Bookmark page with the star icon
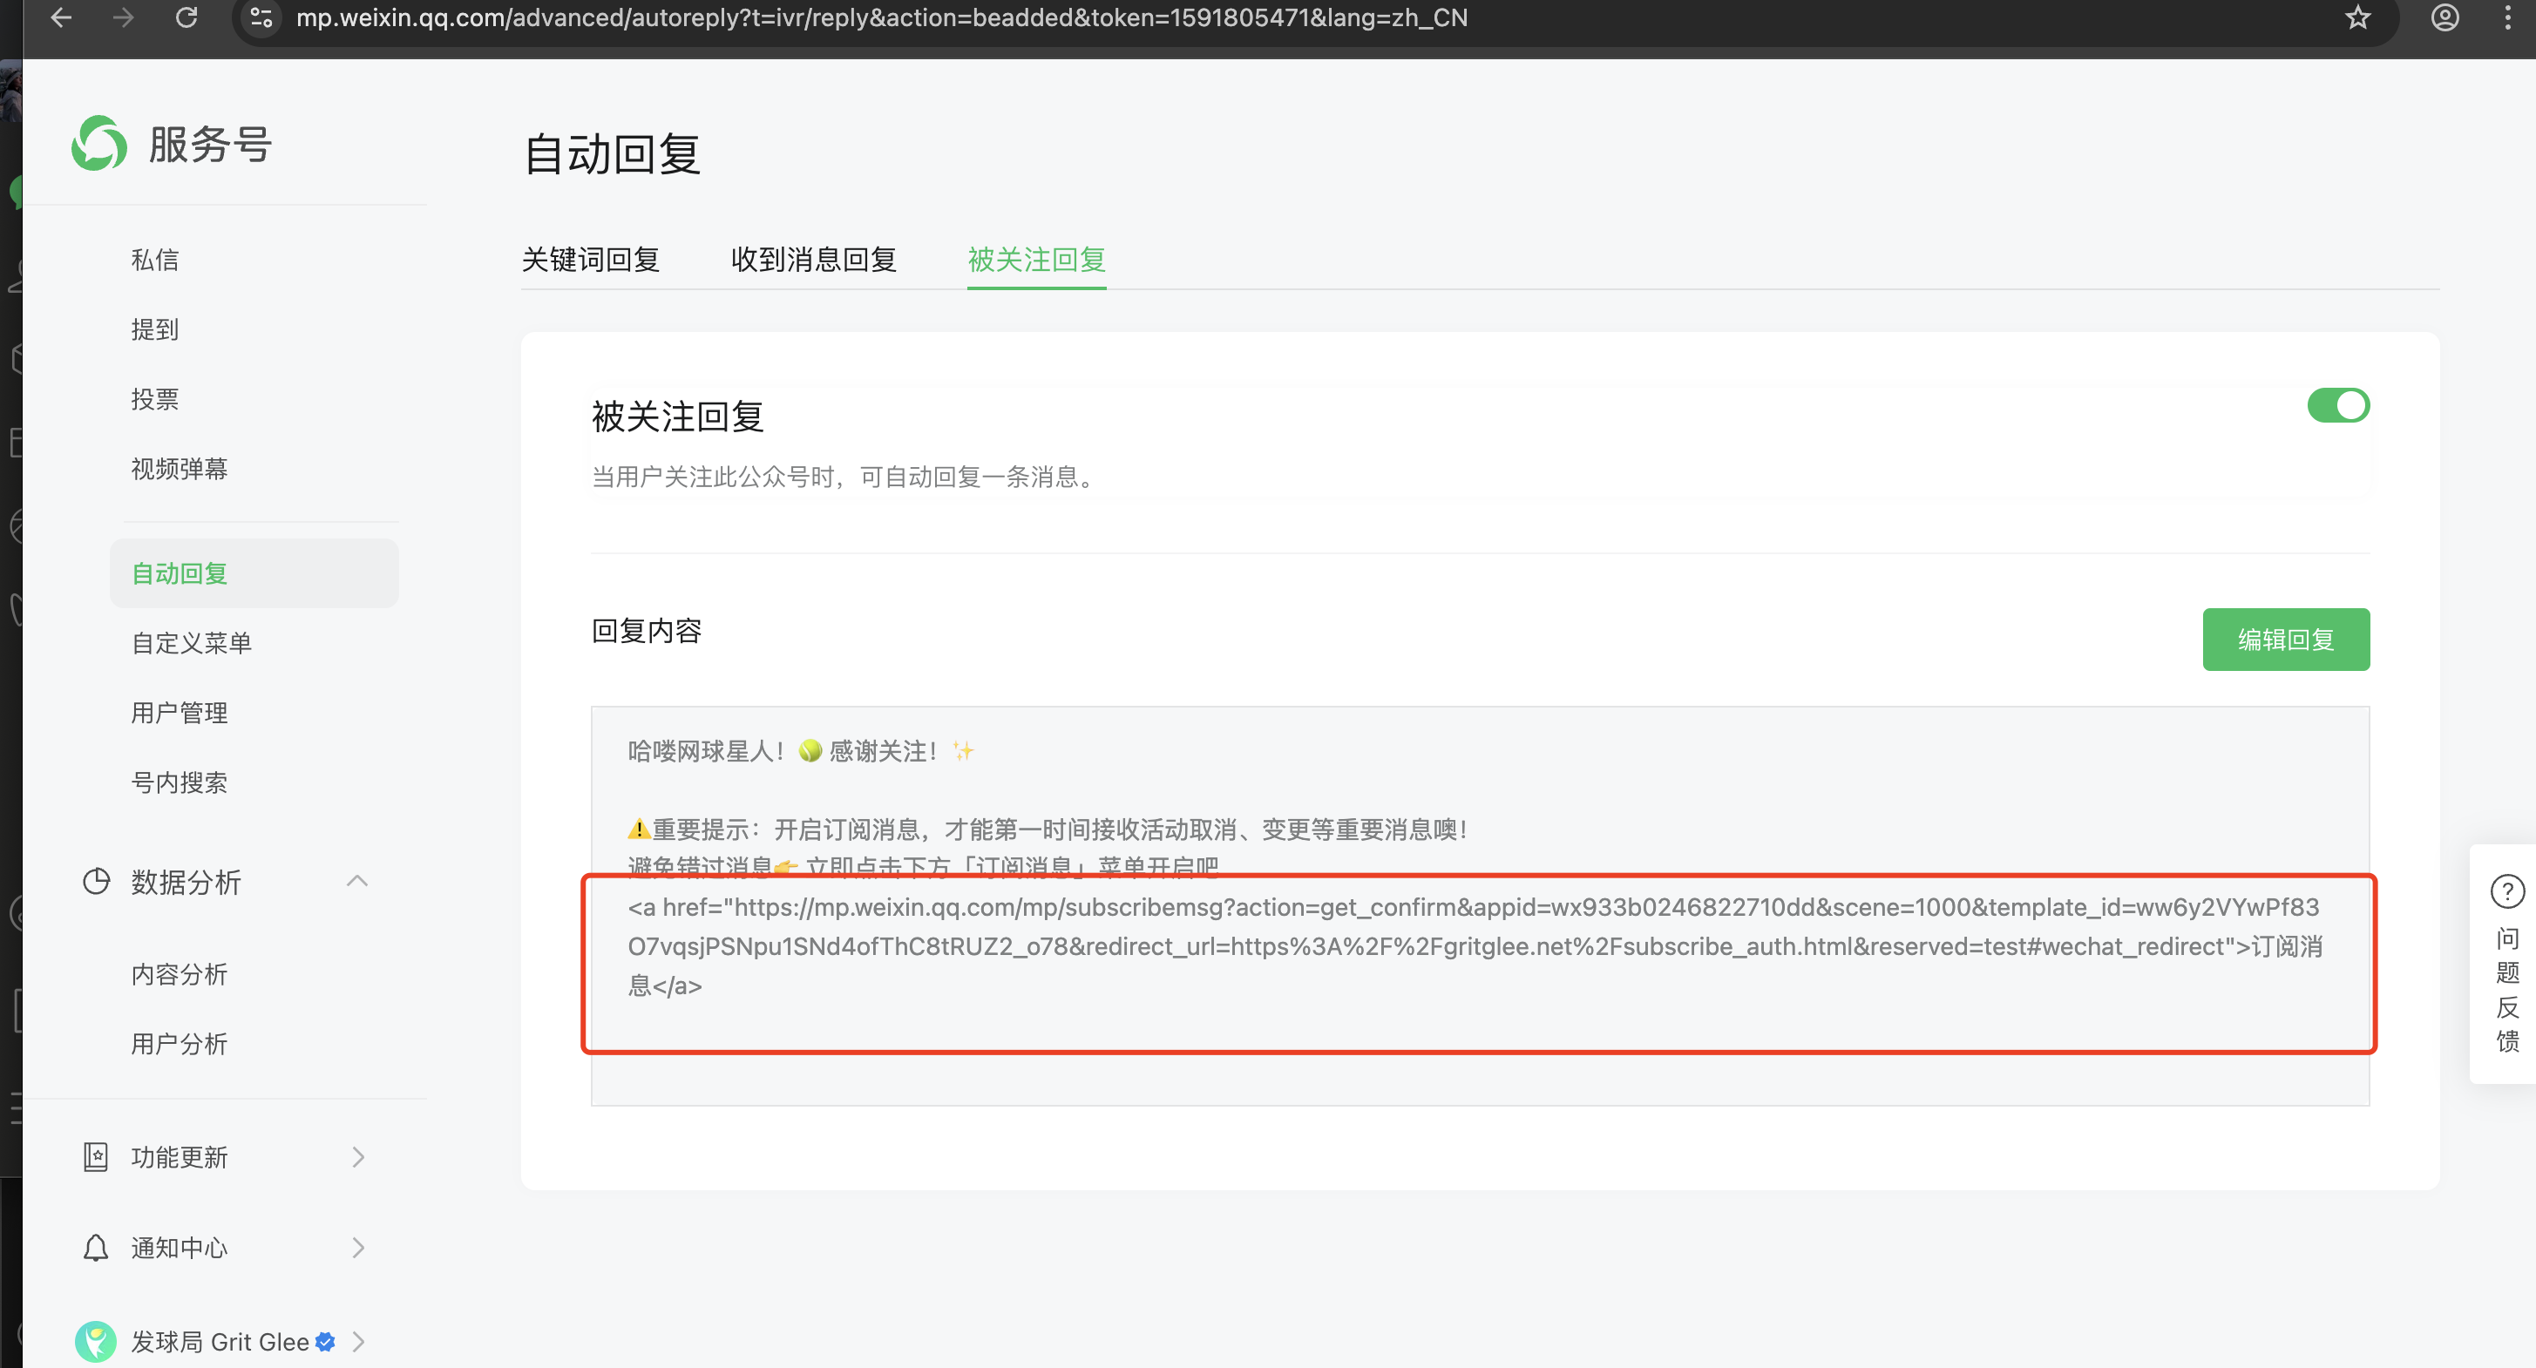Screen dimensions: 2536x1368 tap(2356, 17)
